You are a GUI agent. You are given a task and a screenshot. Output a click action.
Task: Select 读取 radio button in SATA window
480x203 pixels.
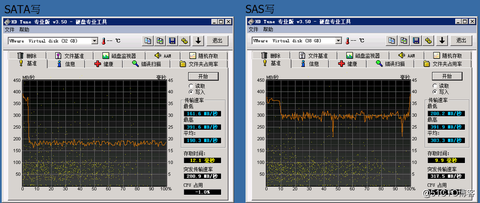pyautogui.click(x=191, y=86)
